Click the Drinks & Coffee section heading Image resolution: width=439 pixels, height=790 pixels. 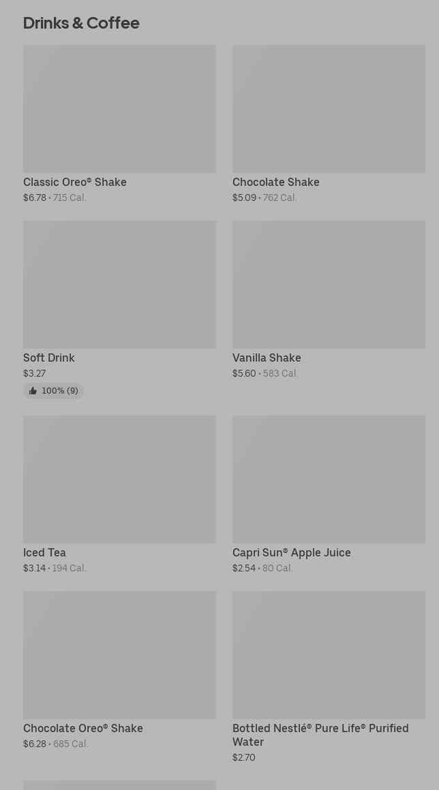[81, 23]
